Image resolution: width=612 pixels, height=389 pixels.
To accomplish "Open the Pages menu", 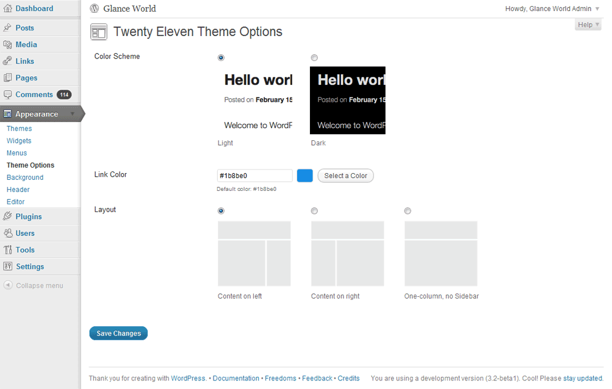I will [x=26, y=77].
